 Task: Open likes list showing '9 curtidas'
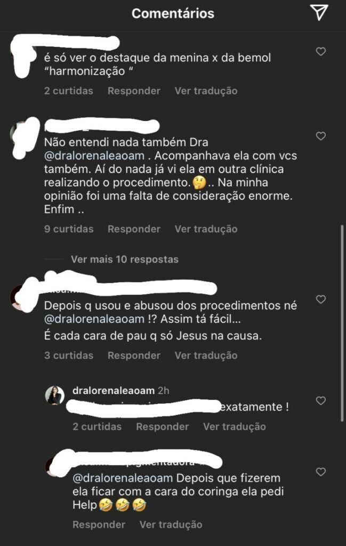pos(69,229)
